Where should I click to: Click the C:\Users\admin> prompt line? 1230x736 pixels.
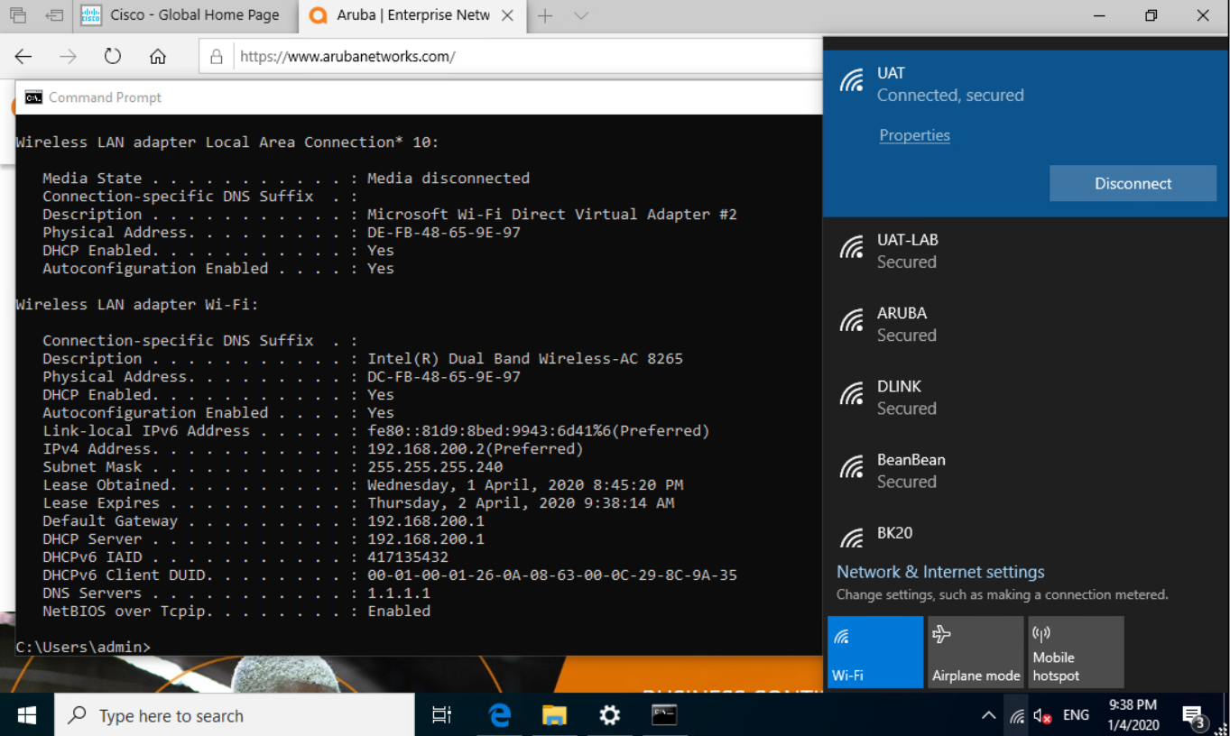83,647
